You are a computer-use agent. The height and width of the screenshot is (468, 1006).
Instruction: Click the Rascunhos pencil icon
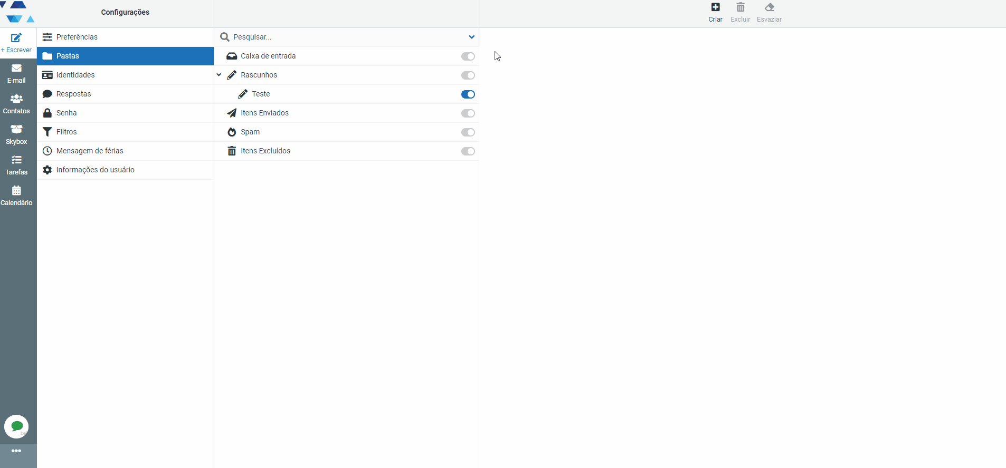tap(232, 75)
